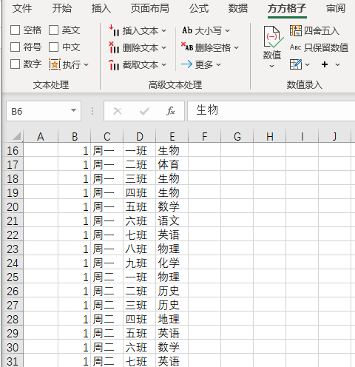Screen dimensions: 355x367
Task: Click the 大小写 button label
Action: [x=209, y=31]
